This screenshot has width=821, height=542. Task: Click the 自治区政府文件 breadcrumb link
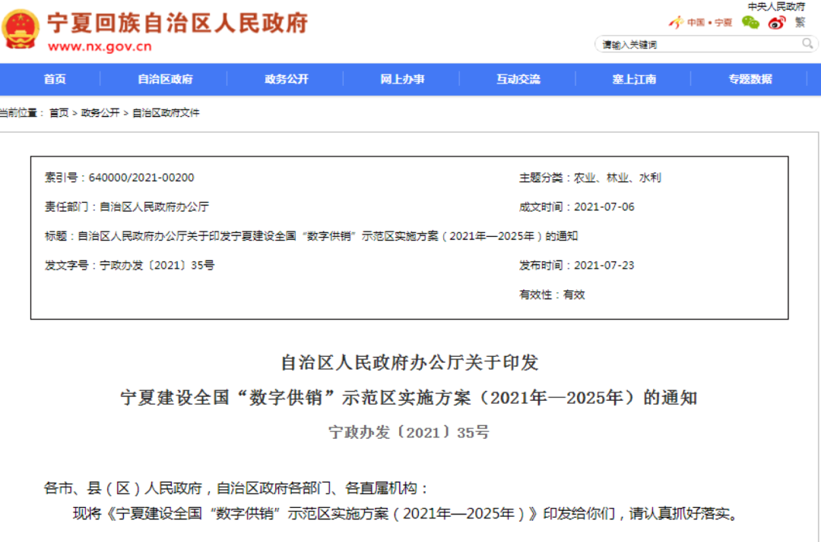[x=166, y=112]
